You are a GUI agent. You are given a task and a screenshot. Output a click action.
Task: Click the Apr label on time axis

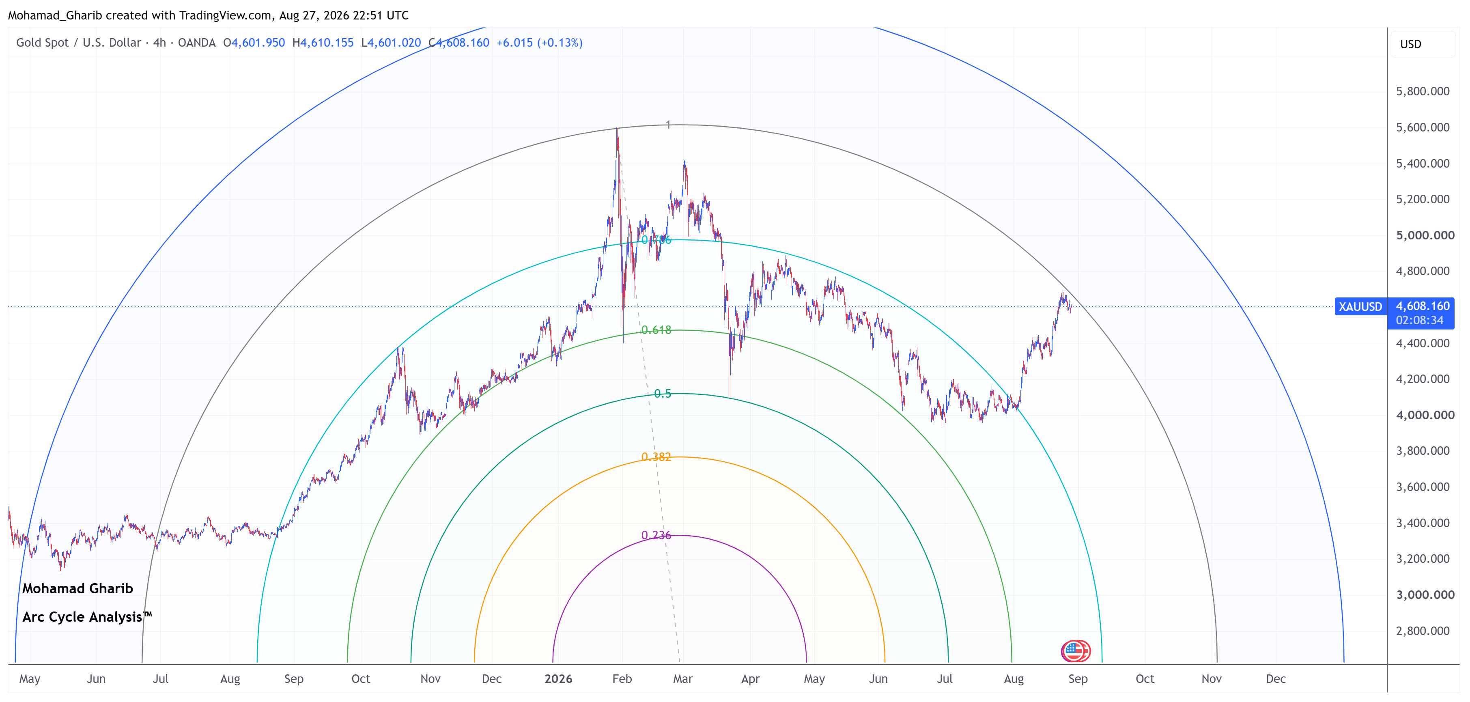750,679
